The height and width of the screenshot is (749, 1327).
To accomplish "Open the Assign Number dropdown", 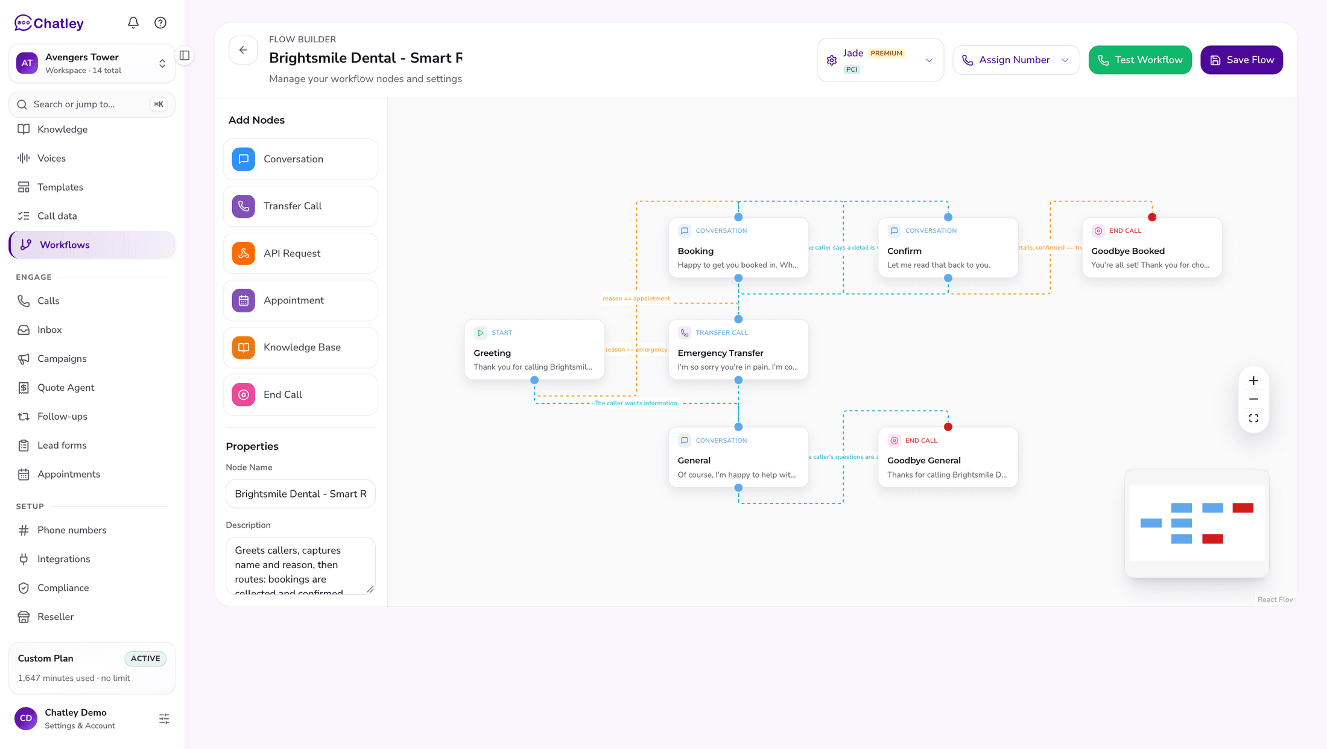I will pos(1016,60).
